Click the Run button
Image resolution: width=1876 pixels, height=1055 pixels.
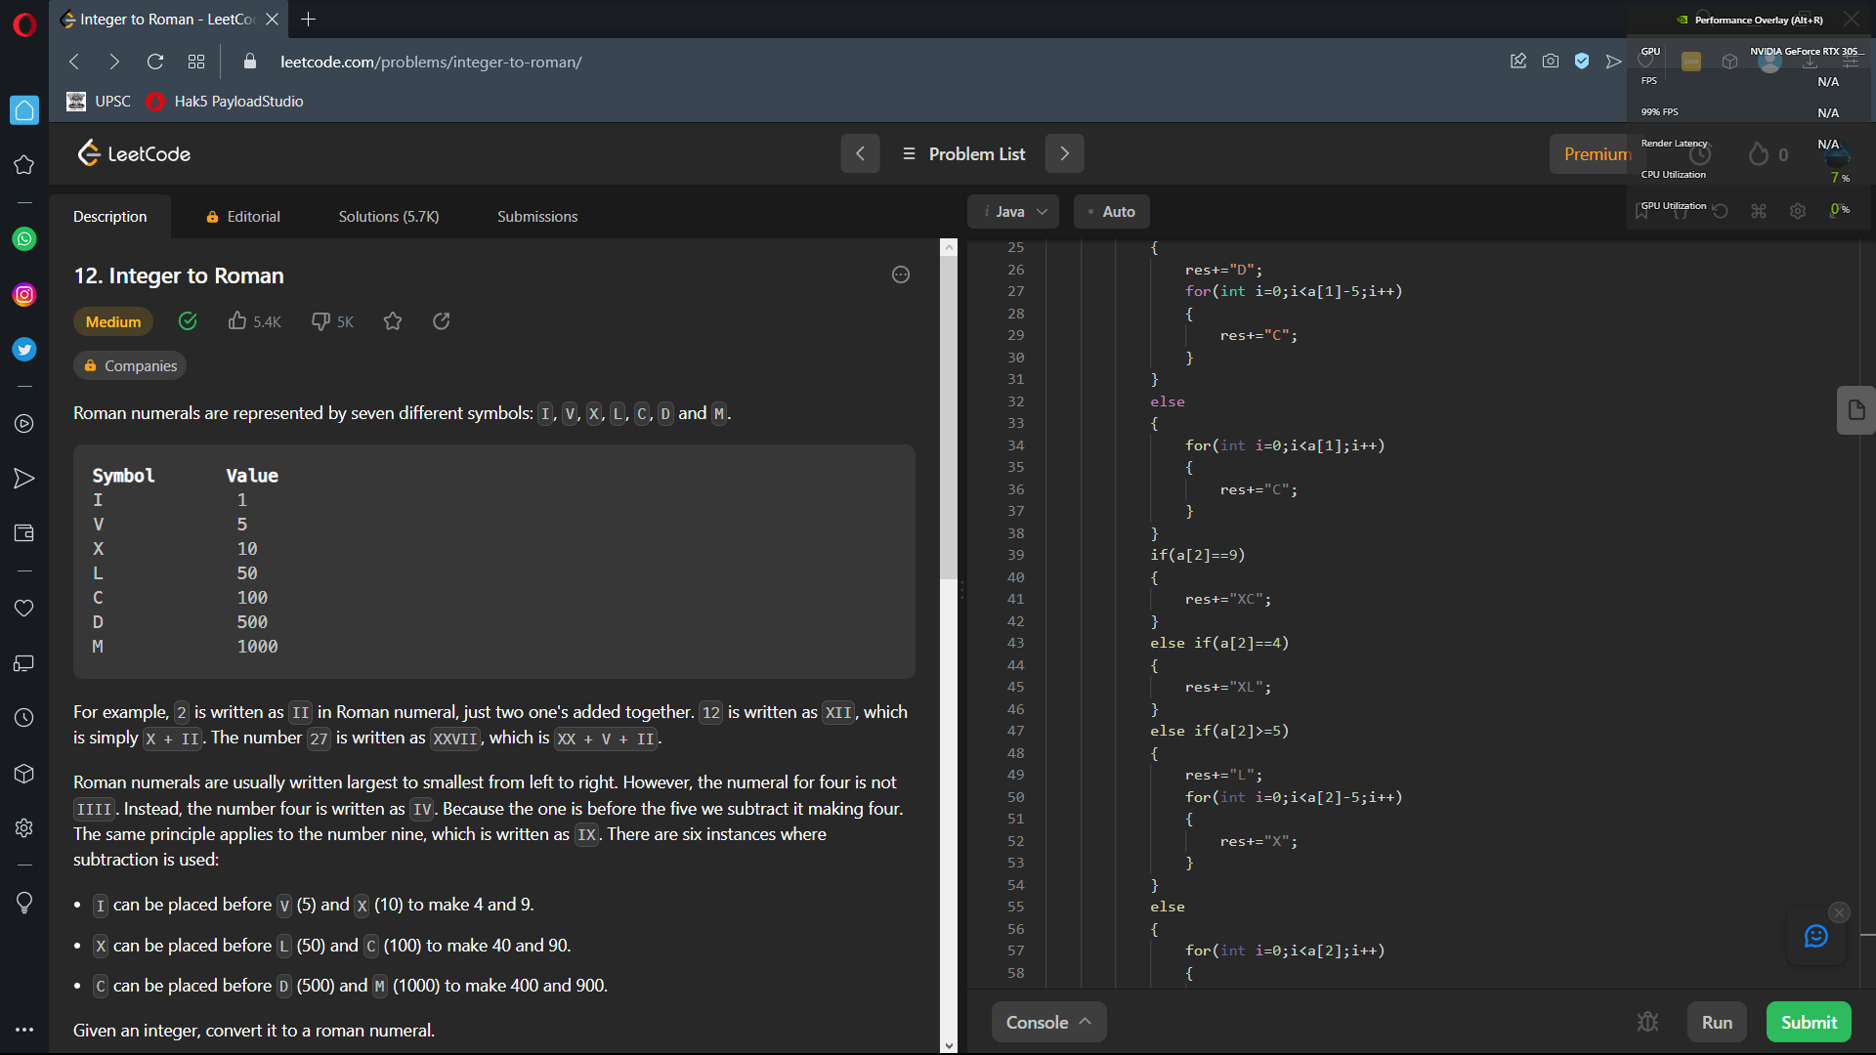tap(1717, 1022)
